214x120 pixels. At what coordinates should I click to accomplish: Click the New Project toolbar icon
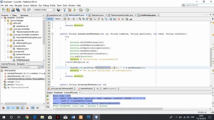8,10
